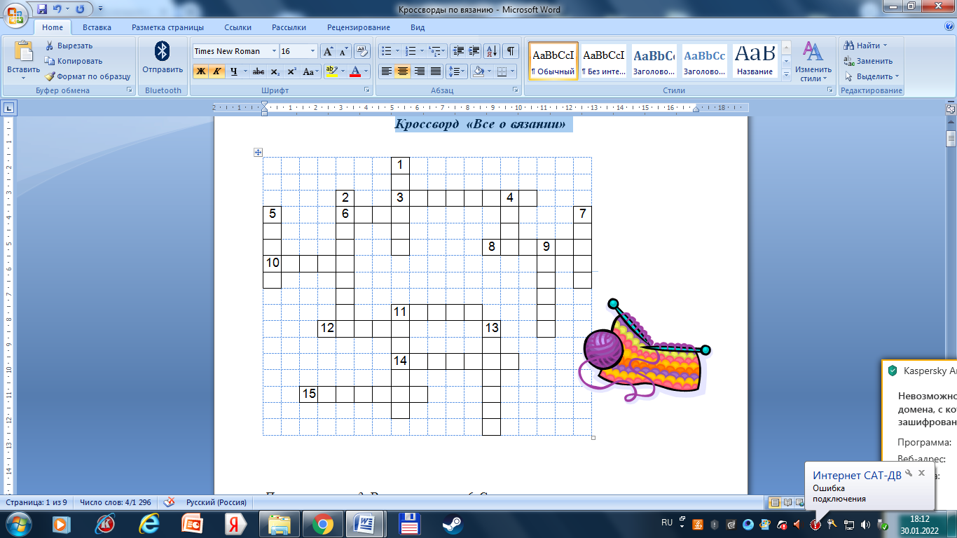Click the clear formatting eraser icon

[362, 51]
